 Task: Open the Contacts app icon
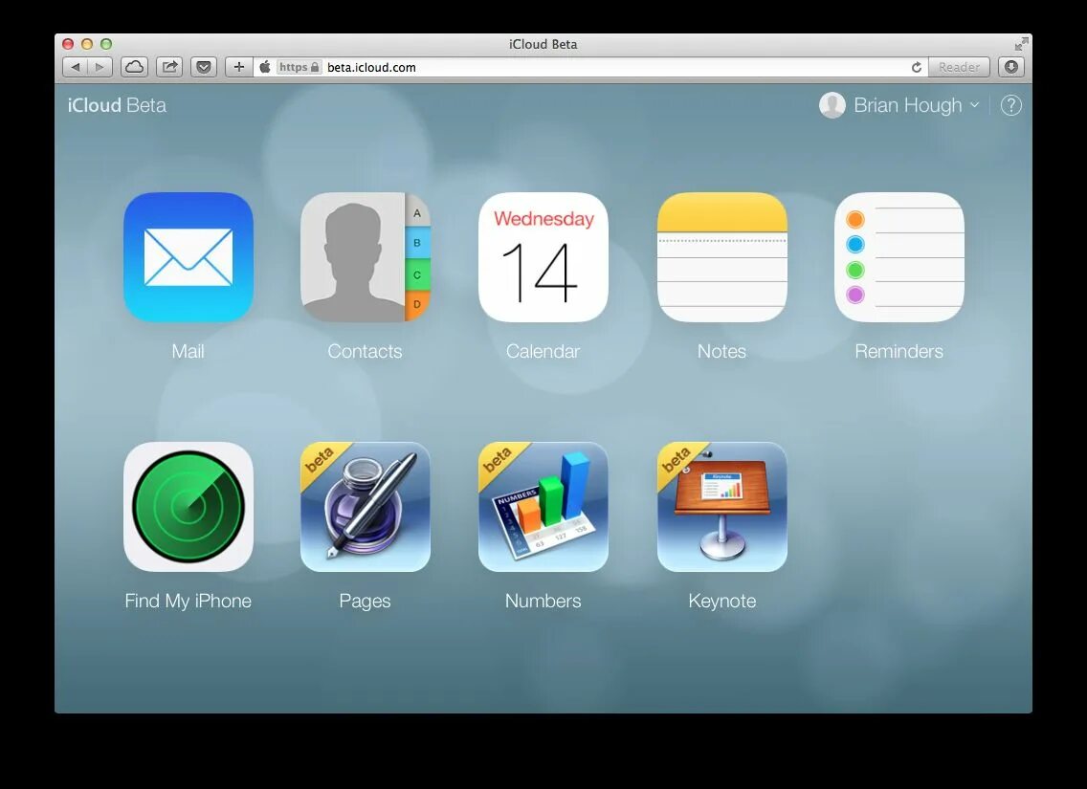[366, 257]
